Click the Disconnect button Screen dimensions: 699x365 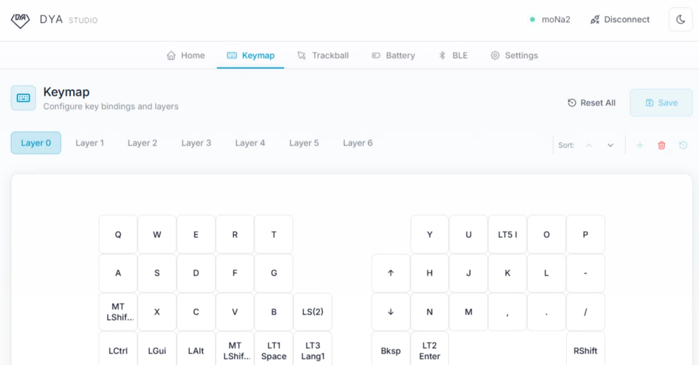coord(620,20)
